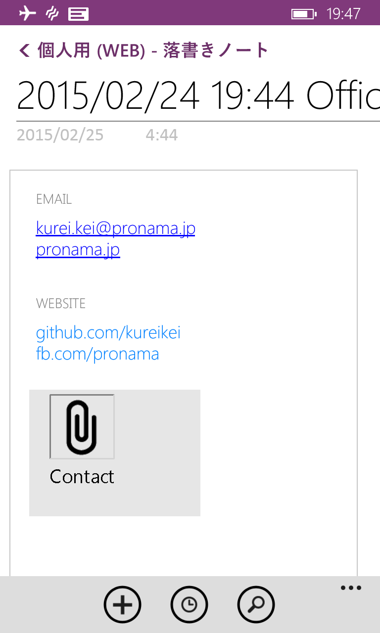Open recent notes with the clock icon
380x633 pixels.
click(189, 604)
